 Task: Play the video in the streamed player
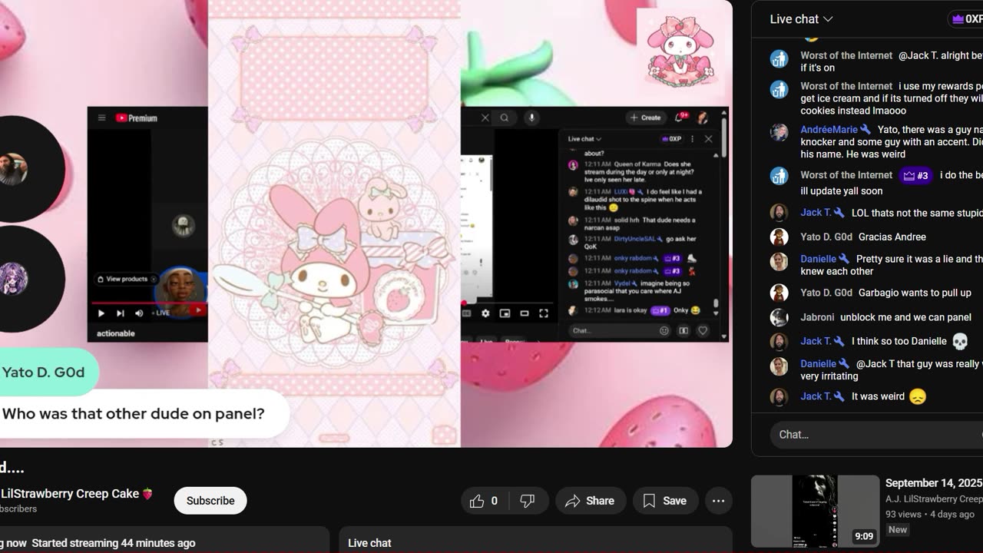click(x=101, y=313)
